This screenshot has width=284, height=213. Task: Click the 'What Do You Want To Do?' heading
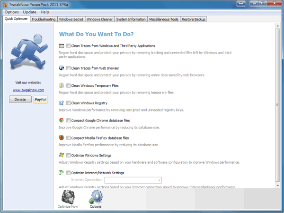tap(97, 34)
